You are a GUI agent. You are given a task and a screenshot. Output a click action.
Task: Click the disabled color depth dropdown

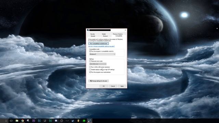point(98,64)
